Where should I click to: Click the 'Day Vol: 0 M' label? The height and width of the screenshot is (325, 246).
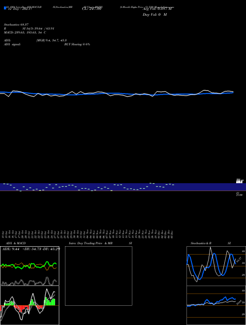(x=154, y=14)
